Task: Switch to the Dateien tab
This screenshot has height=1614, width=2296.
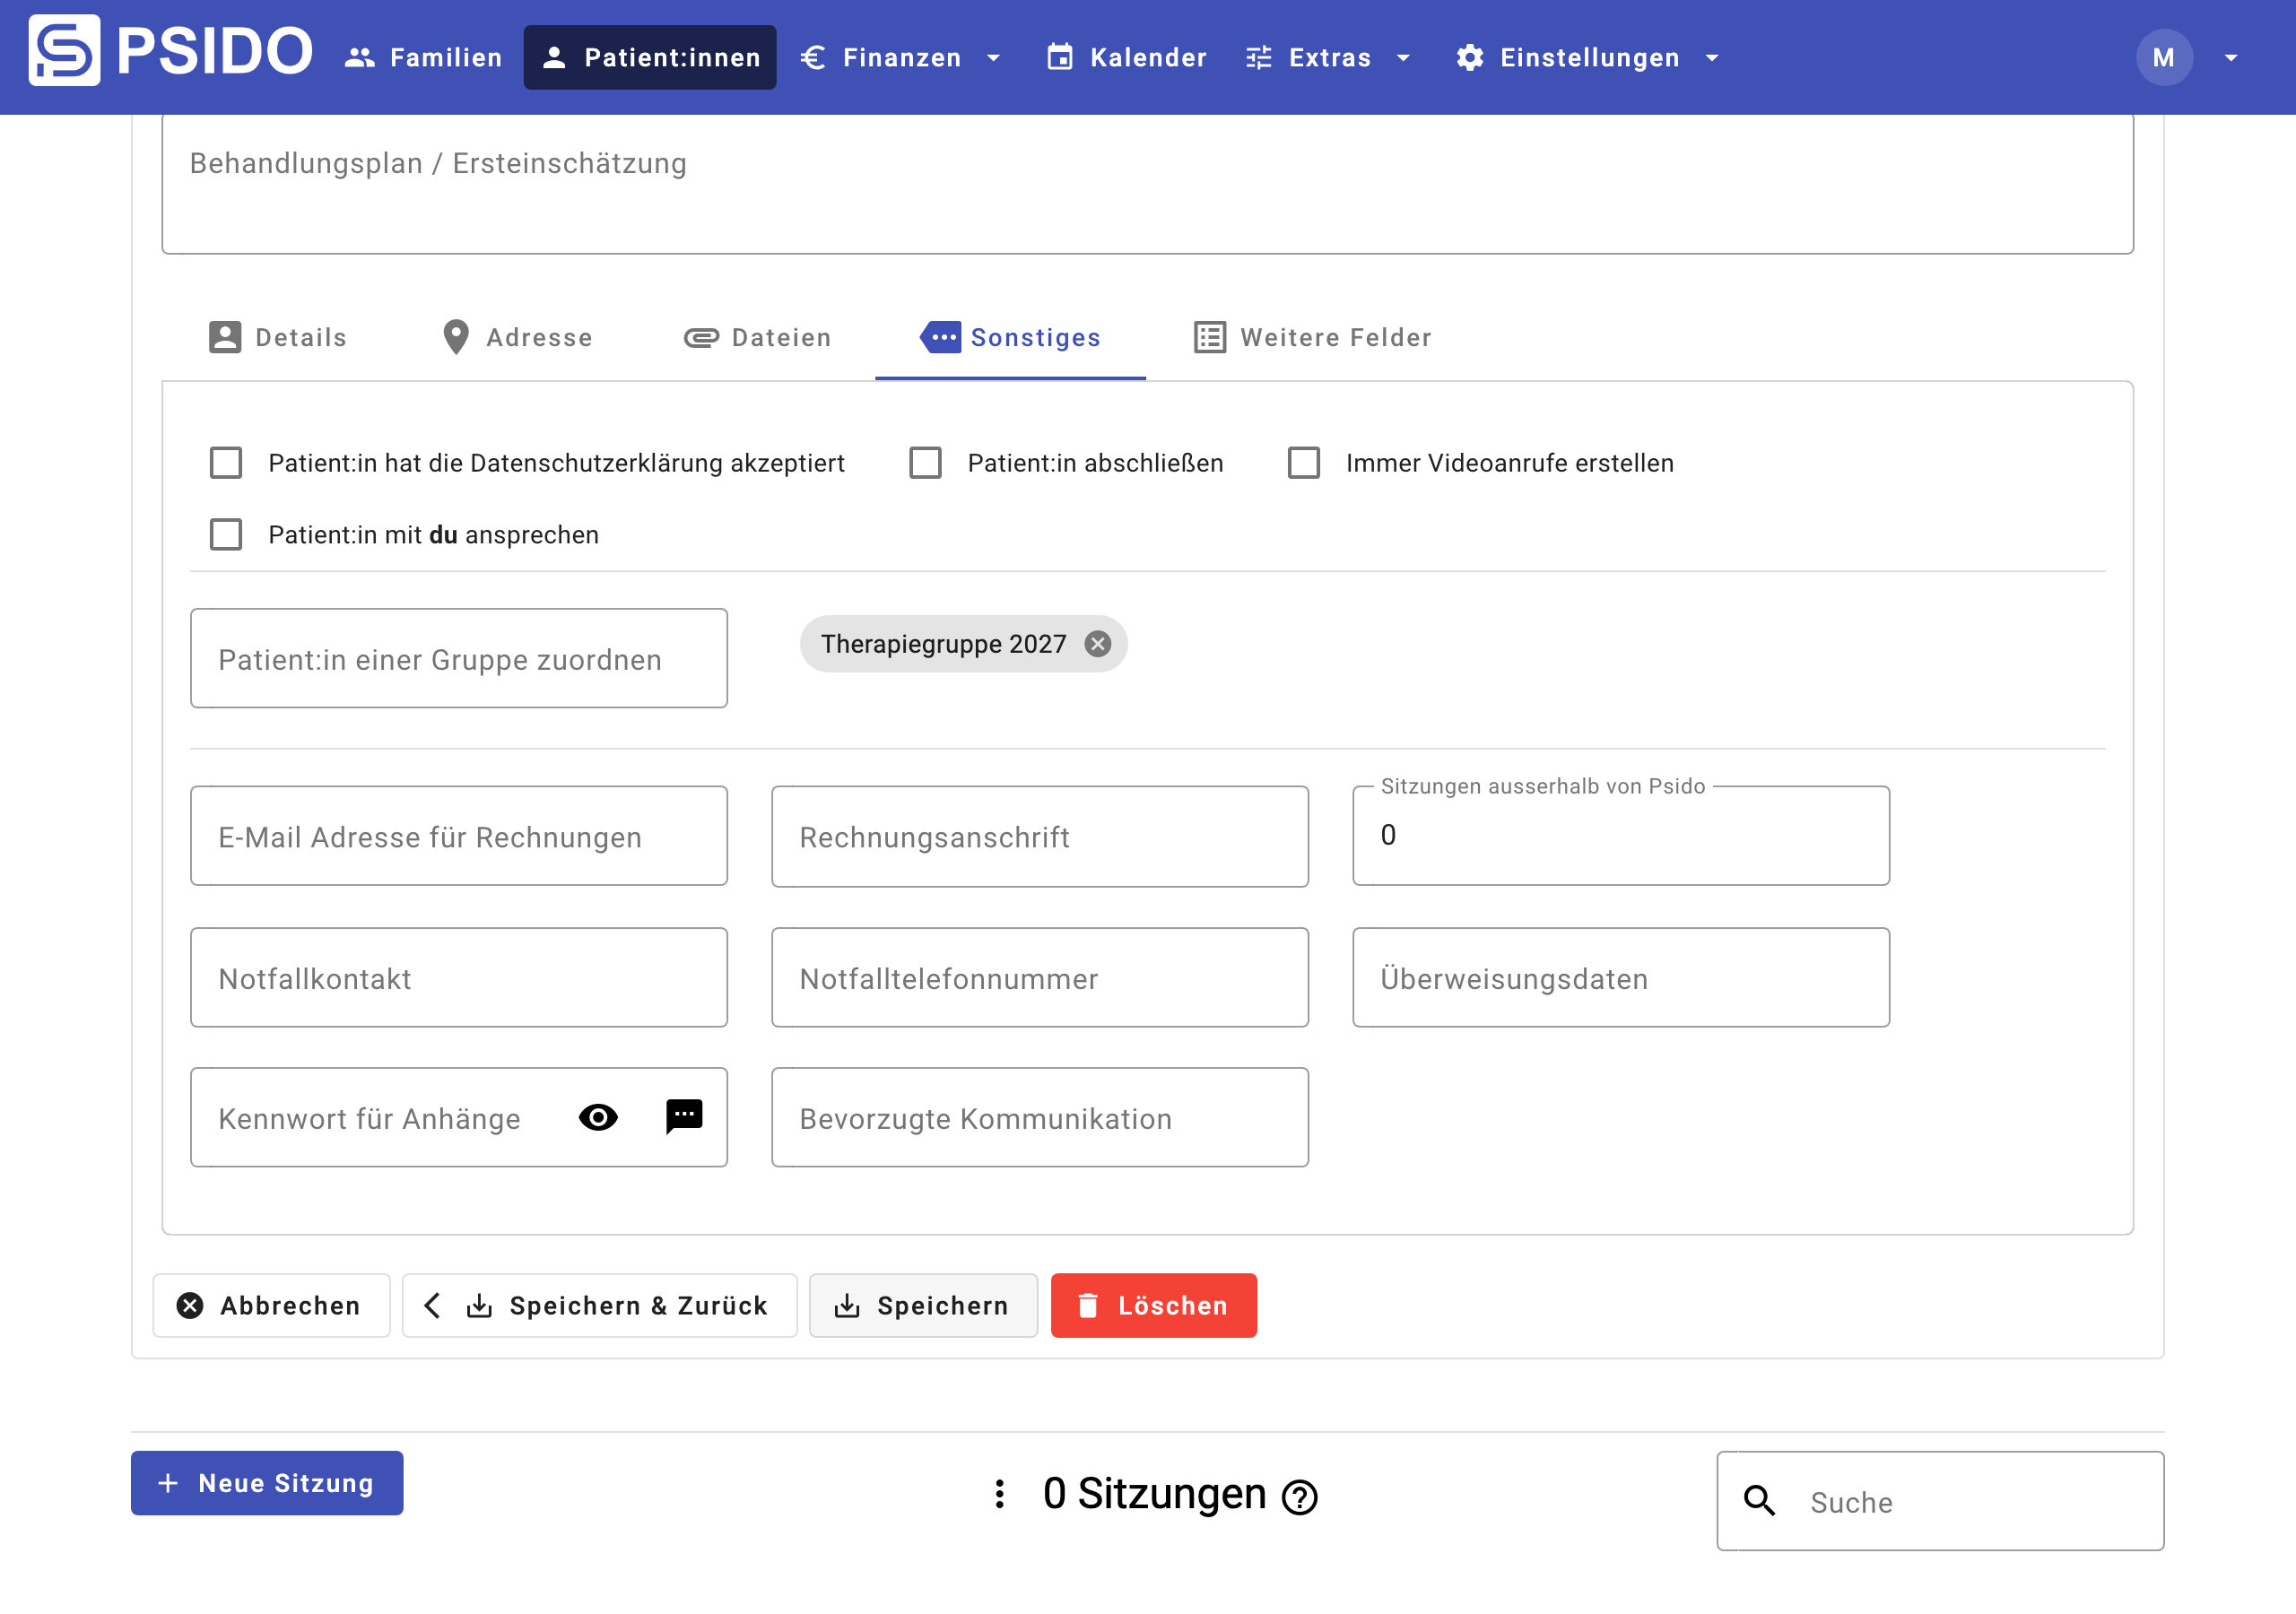Action: [757, 338]
